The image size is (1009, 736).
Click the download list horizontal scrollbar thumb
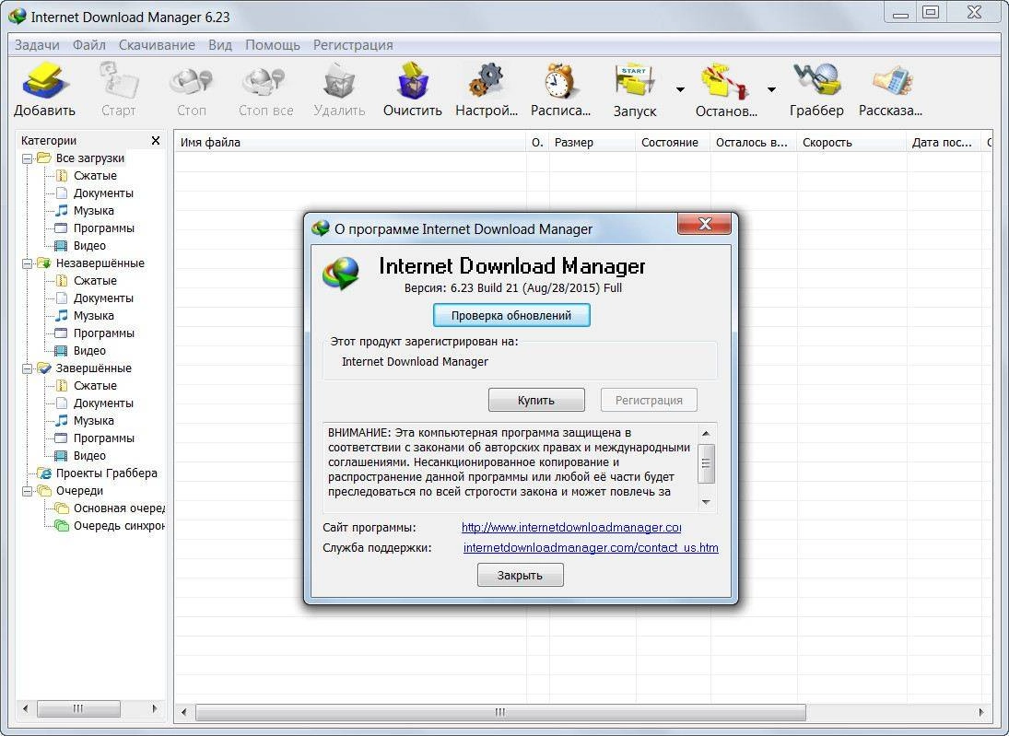[500, 712]
